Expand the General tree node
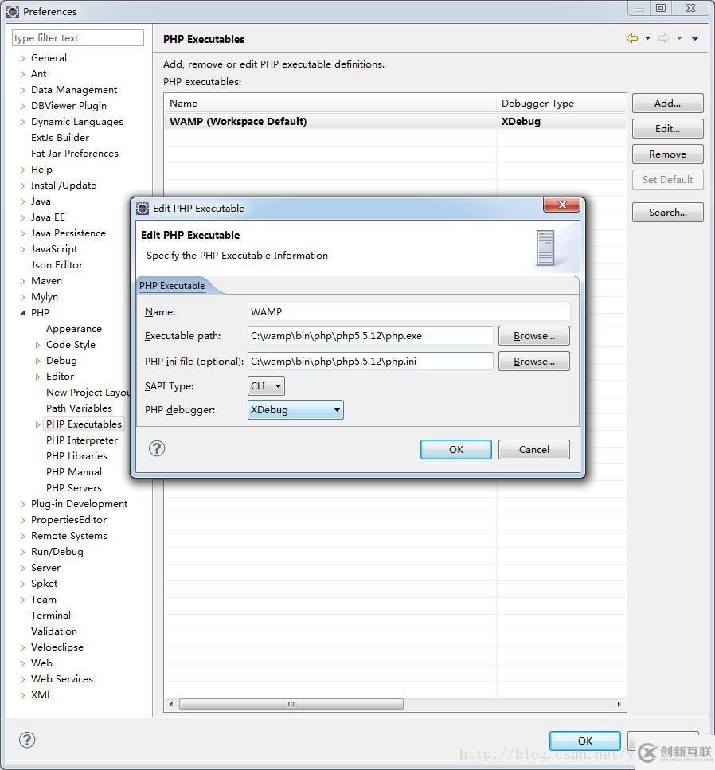Viewport: 715px width, 770px height. [x=22, y=58]
